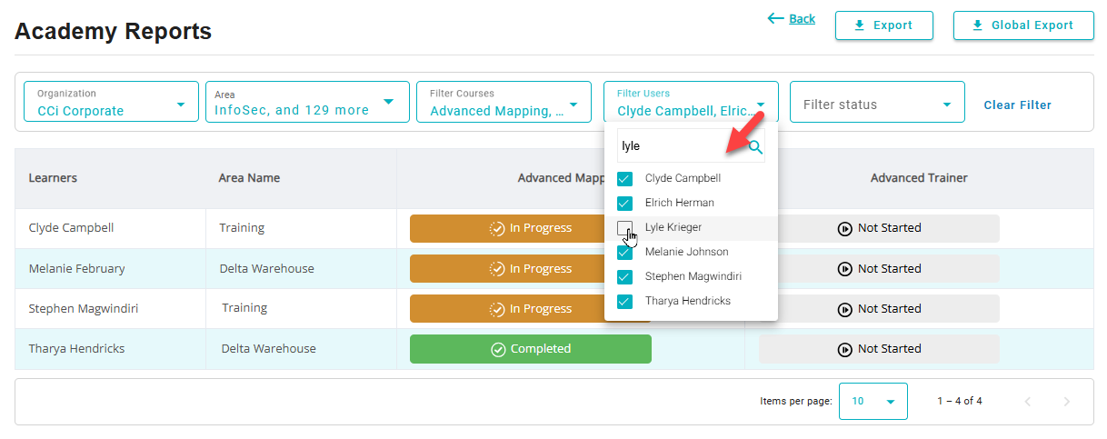Uncheck Tharya Hendricks in user filter
The width and height of the screenshot is (1107, 439).
tap(624, 302)
